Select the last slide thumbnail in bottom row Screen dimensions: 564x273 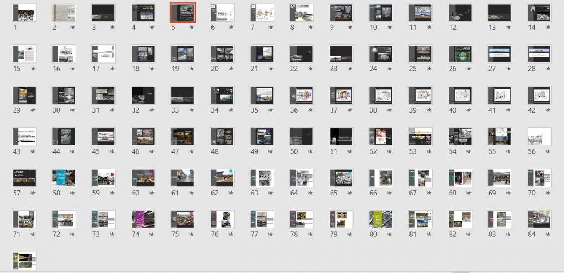(24, 261)
